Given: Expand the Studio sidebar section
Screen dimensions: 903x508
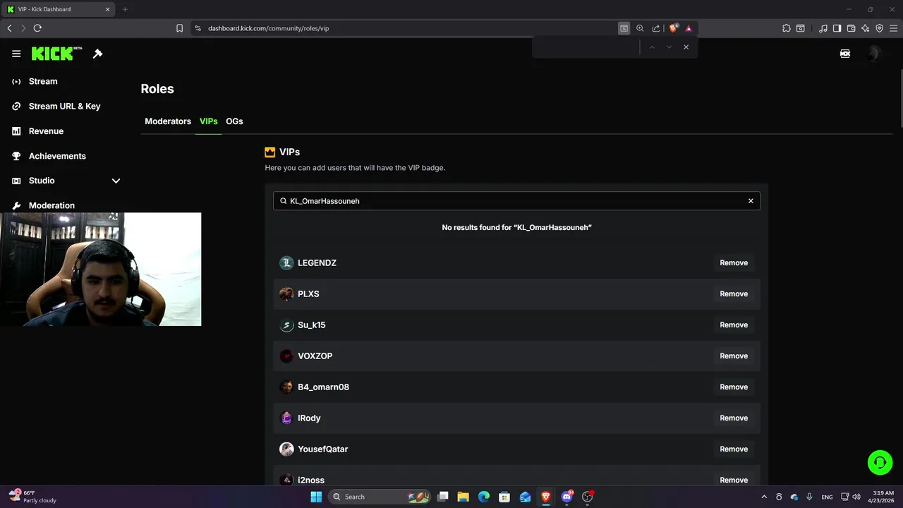Looking at the screenshot, I should tap(116, 181).
